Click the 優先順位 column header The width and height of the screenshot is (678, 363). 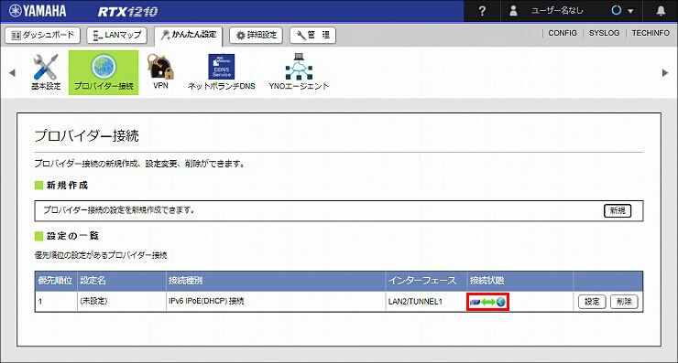(56, 281)
